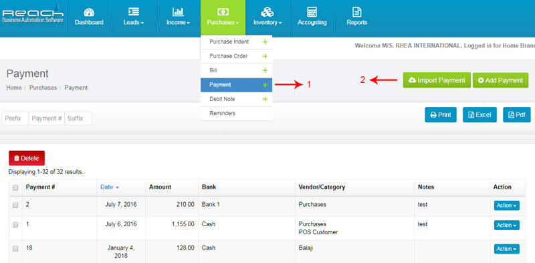Click the Bank column header
Screen dimensions: 535x263
tap(209, 187)
